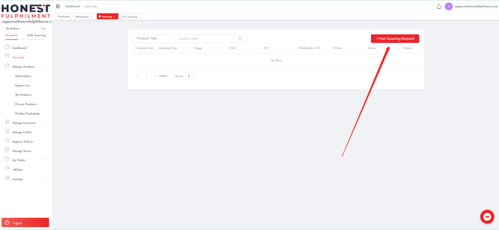Select the Post Sourcing tab
Screen dimensions: 499x230
[131, 17]
